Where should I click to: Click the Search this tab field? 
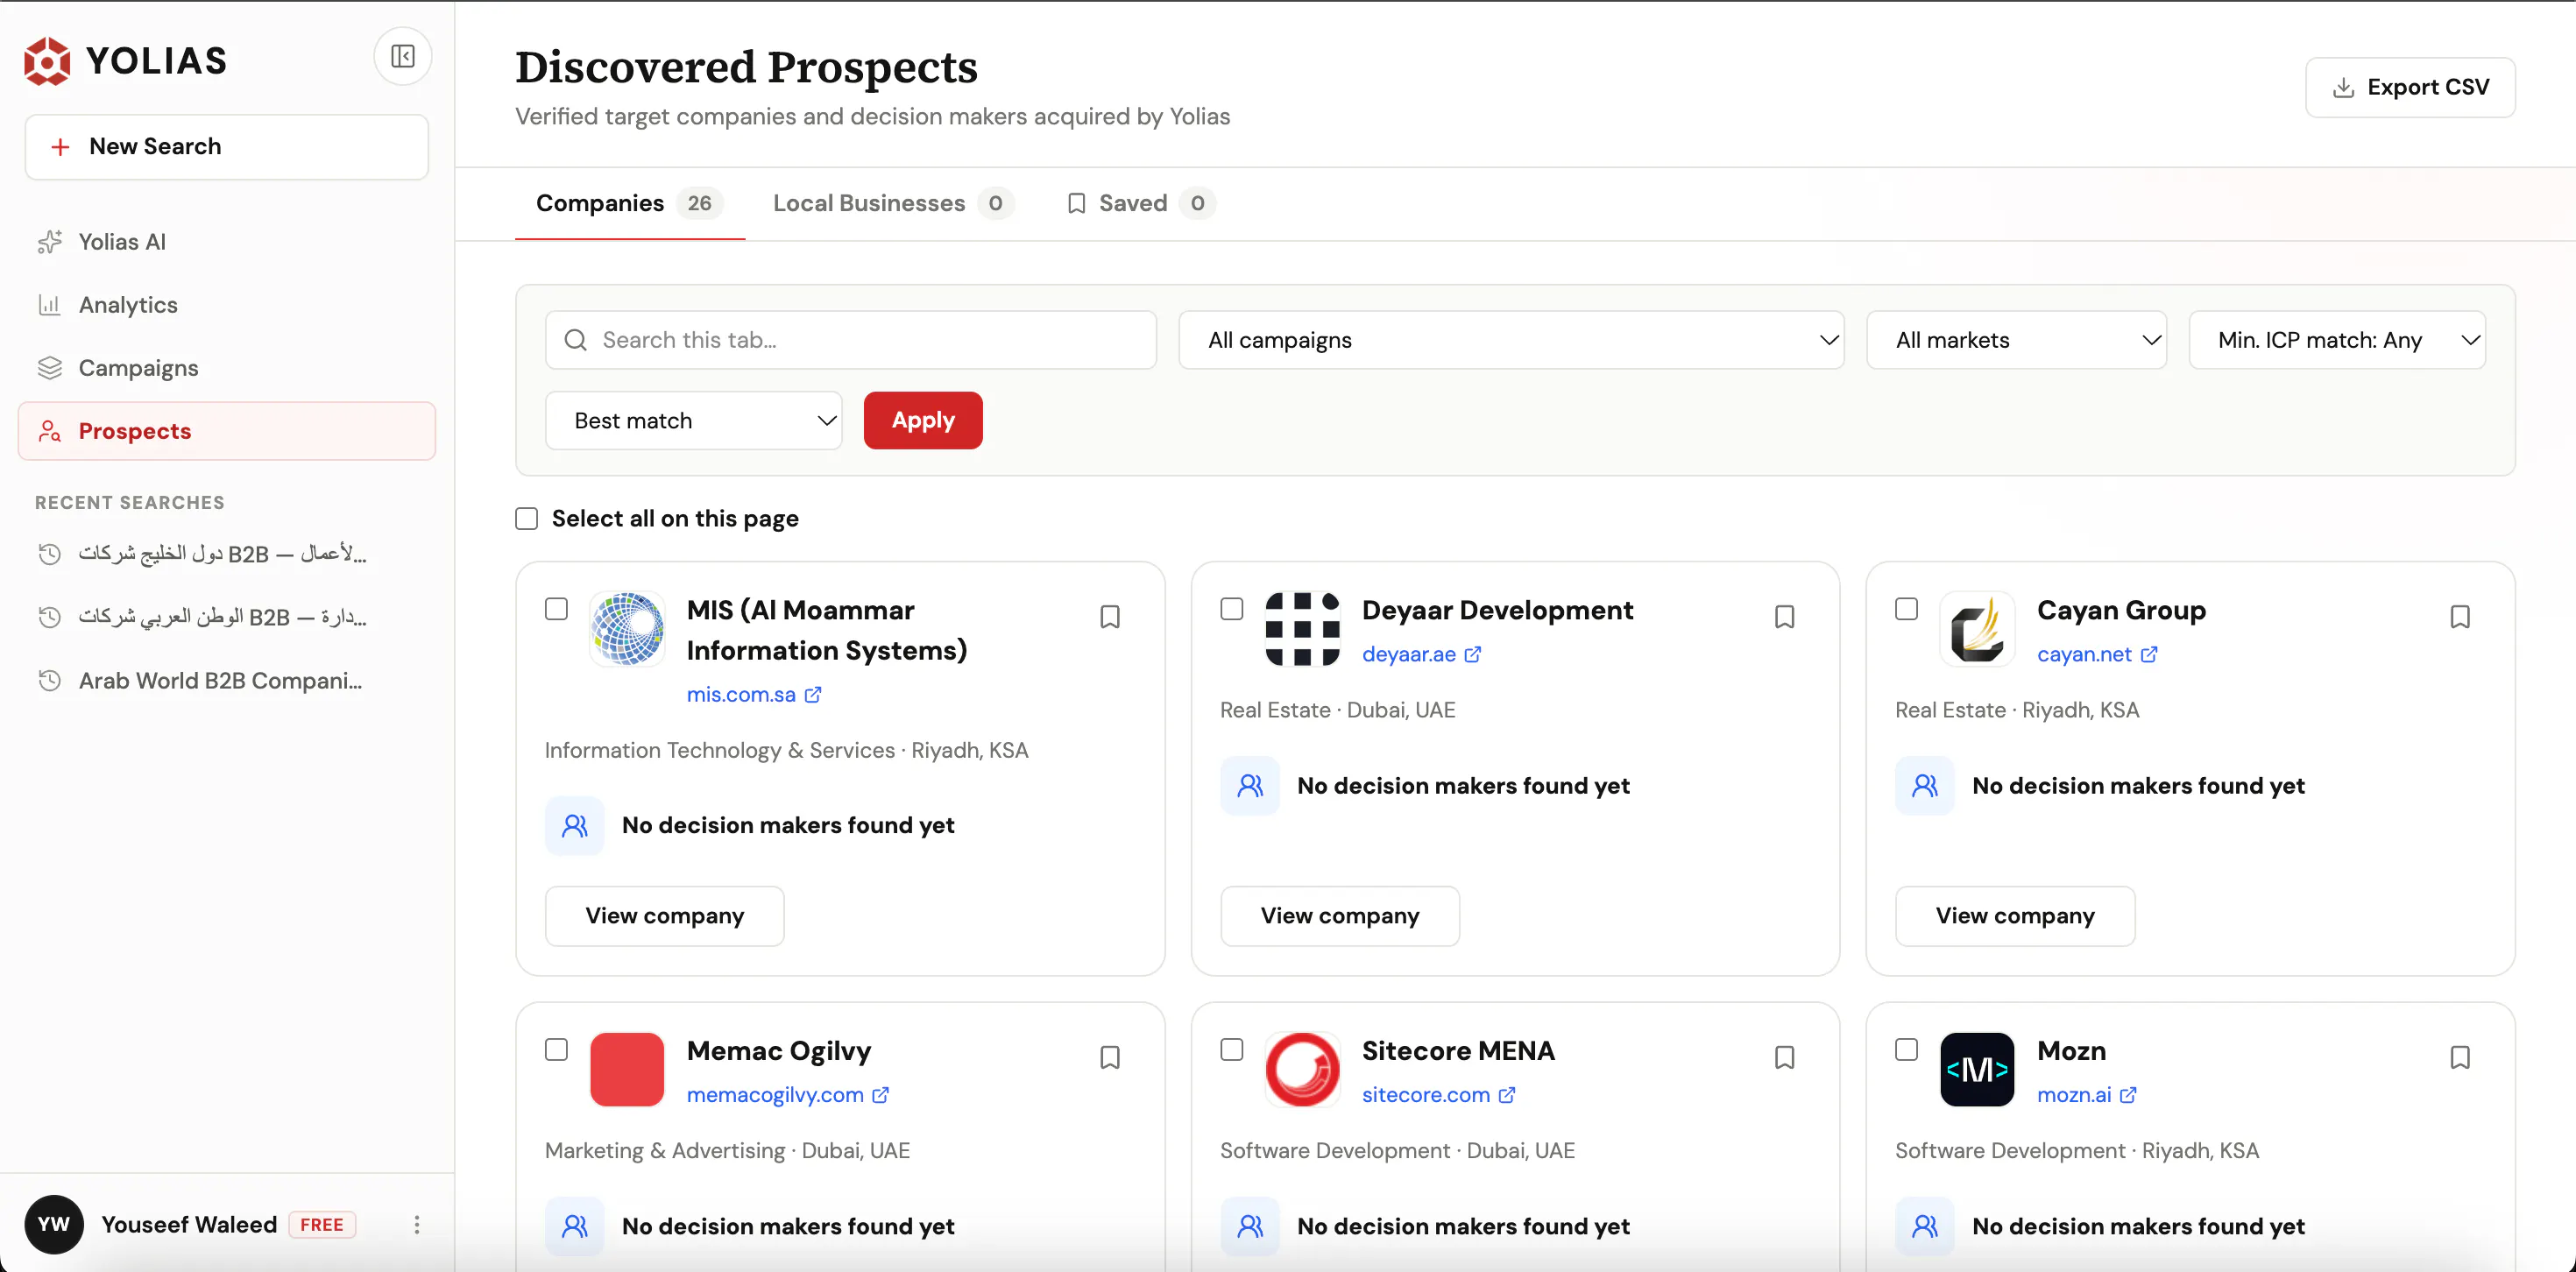850,340
